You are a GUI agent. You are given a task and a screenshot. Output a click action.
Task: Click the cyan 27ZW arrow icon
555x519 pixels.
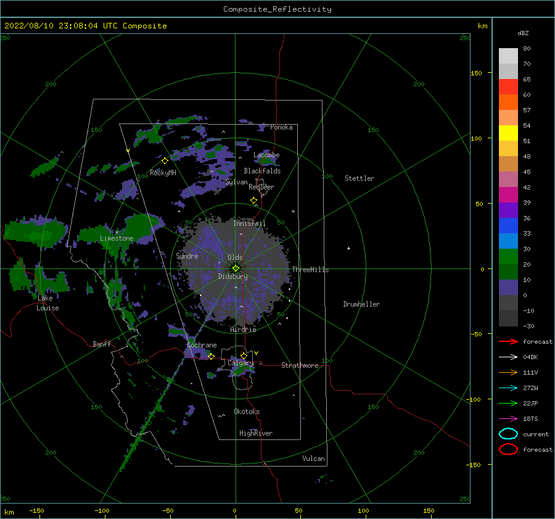point(508,388)
